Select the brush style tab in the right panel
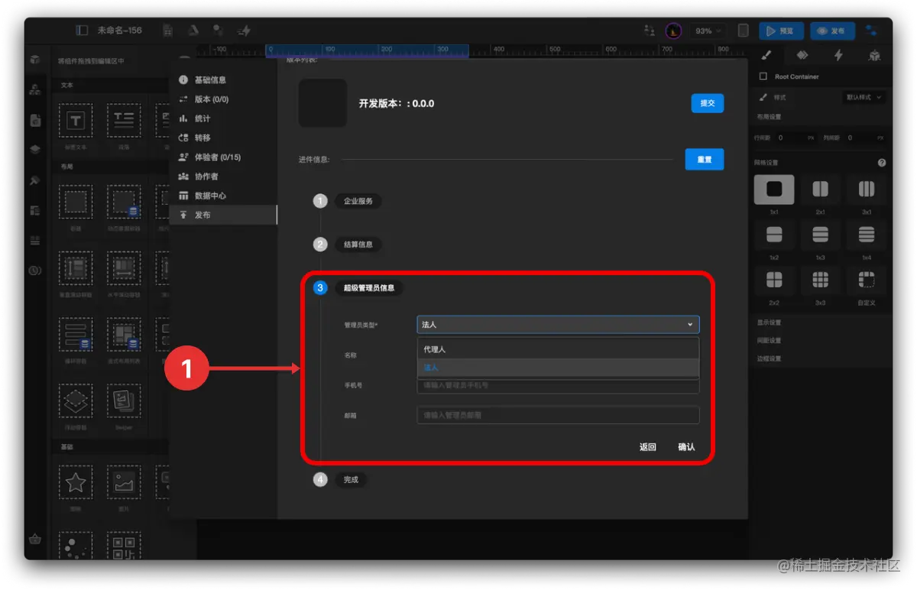The width and height of the screenshot is (917, 590). [766, 55]
